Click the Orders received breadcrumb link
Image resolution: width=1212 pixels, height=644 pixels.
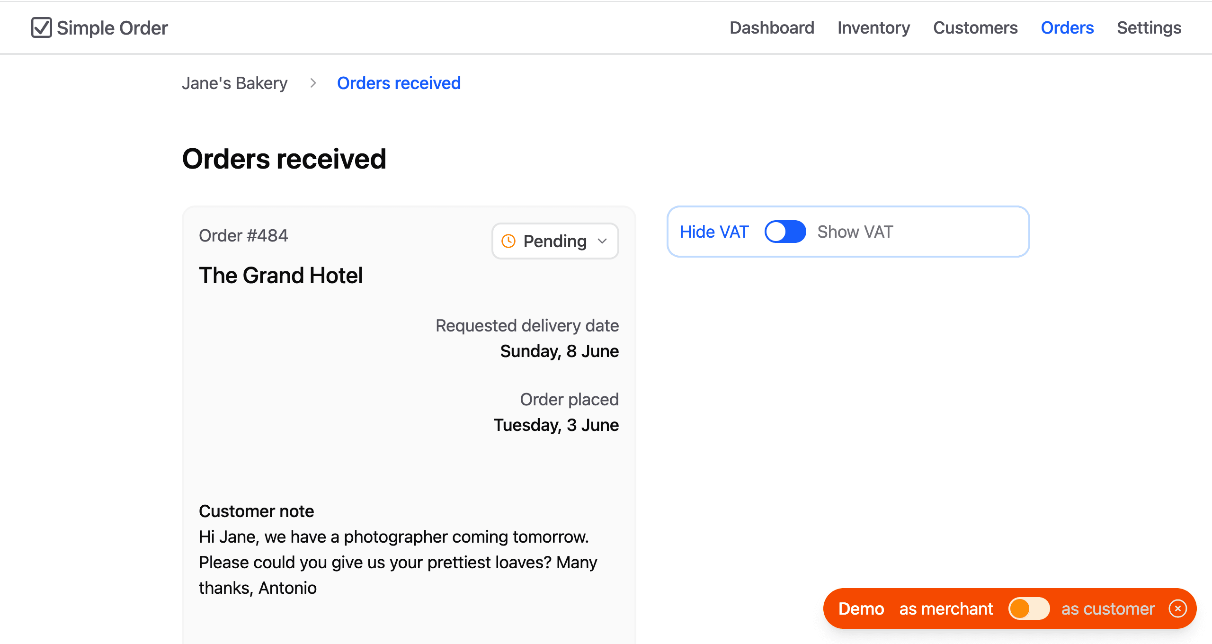pos(399,83)
